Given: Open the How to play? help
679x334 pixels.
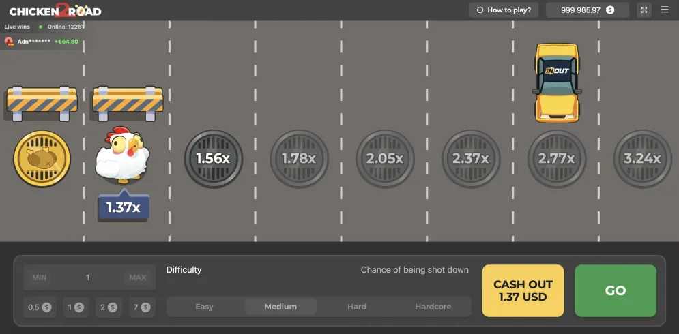Looking at the screenshot, I should [504, 10].
